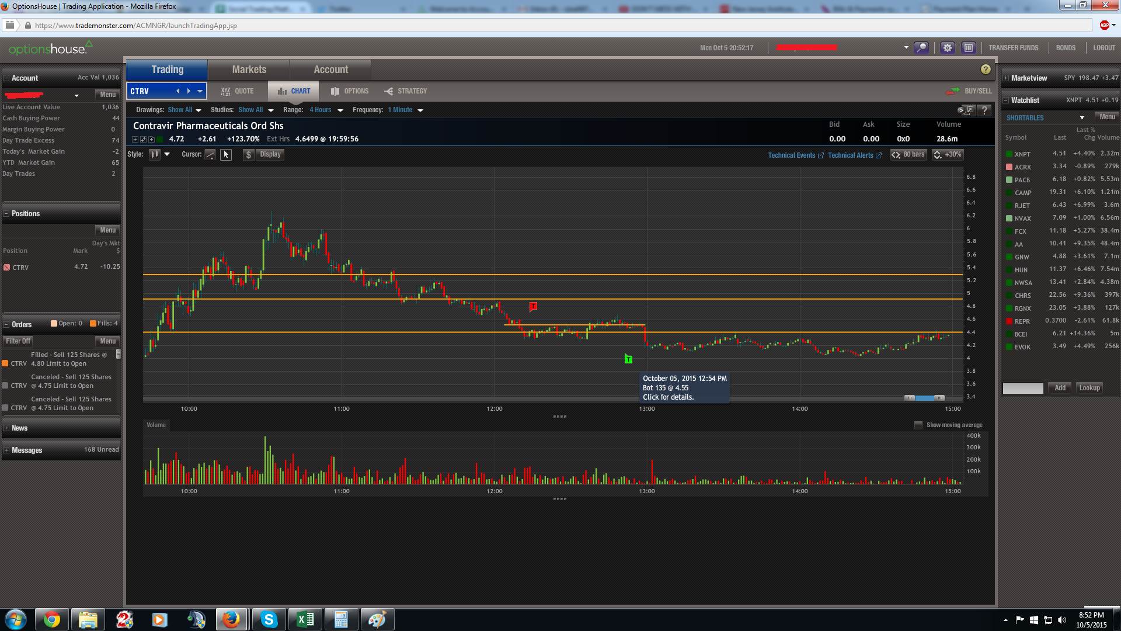Click the layout columns icon
1121x631 pixels.
pos(968,48)
